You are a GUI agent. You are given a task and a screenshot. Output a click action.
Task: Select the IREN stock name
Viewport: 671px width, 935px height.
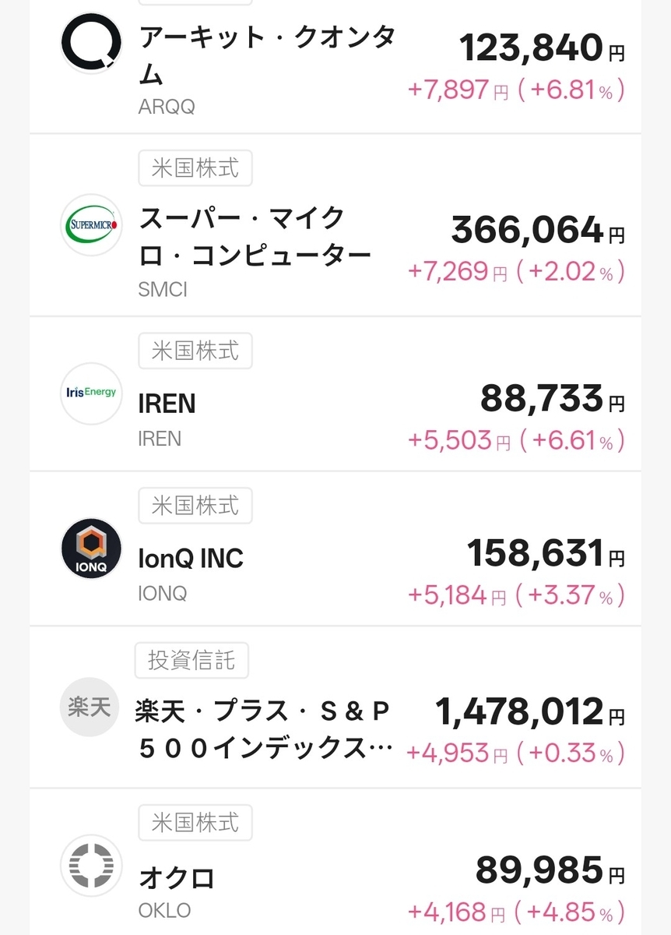point(167,404)
